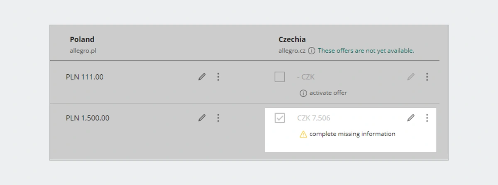Click These offers are not yet available text
The height and width of the screenshot is (185, 498).
tap(366, 51)
